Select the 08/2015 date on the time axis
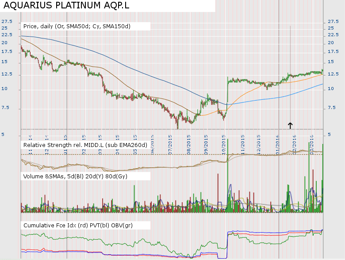The image size is (345, 260). pyautogui.click(x=189, y=142)
